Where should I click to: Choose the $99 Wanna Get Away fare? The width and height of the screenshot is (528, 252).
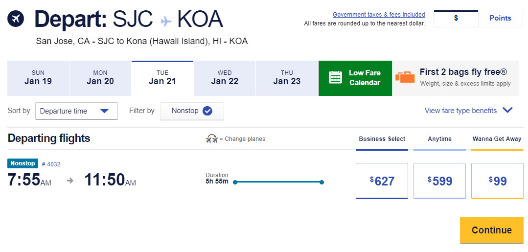click(x=497, y=181)
